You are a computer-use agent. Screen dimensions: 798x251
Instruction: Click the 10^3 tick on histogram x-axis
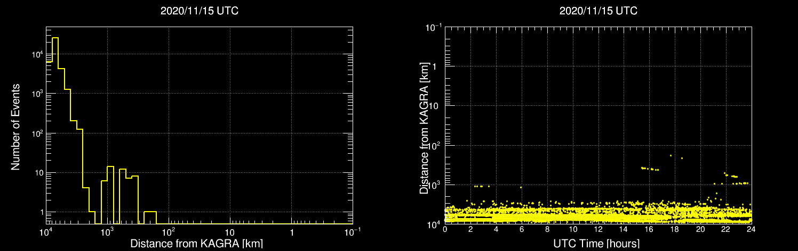(108, 232)
